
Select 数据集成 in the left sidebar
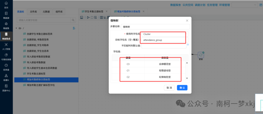[x=6, y=36]
